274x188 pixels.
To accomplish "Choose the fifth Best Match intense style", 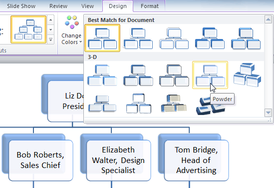I will [x=246, y=38].
